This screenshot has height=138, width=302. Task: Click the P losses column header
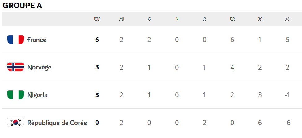tap(205, 19)
